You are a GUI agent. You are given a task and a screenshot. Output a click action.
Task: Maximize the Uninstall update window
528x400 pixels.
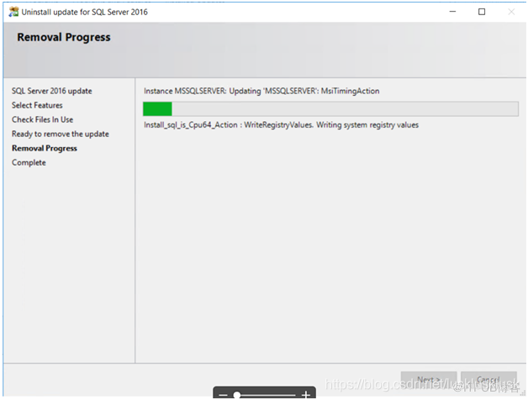tap(482, 12)
